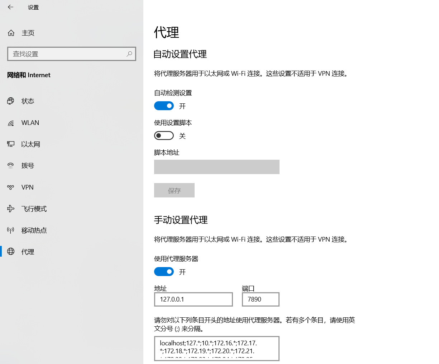Select the 状态 (Status) sidebar icon
The width and height of the screenshot is (439, 364).
[11, 101]
